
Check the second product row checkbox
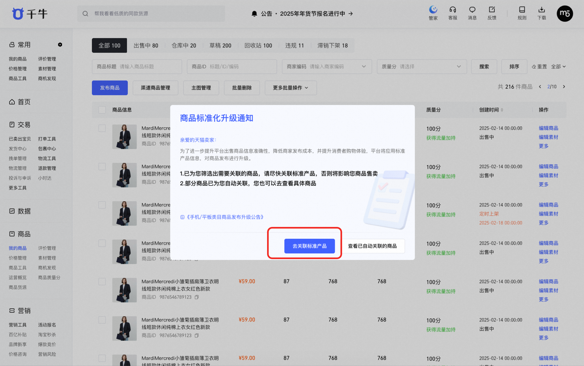click(x=102, y=167)
